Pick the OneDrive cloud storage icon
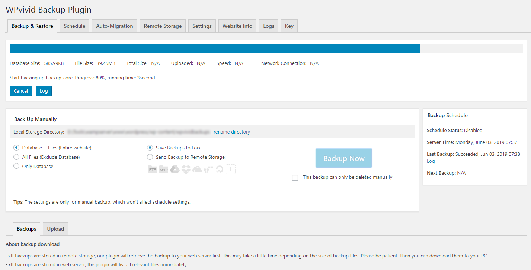 197,169
